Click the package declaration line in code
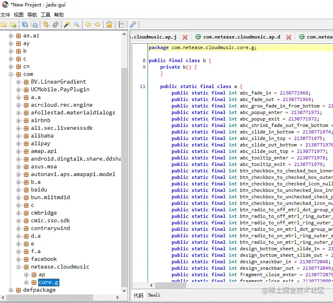 tap(202, 48)
